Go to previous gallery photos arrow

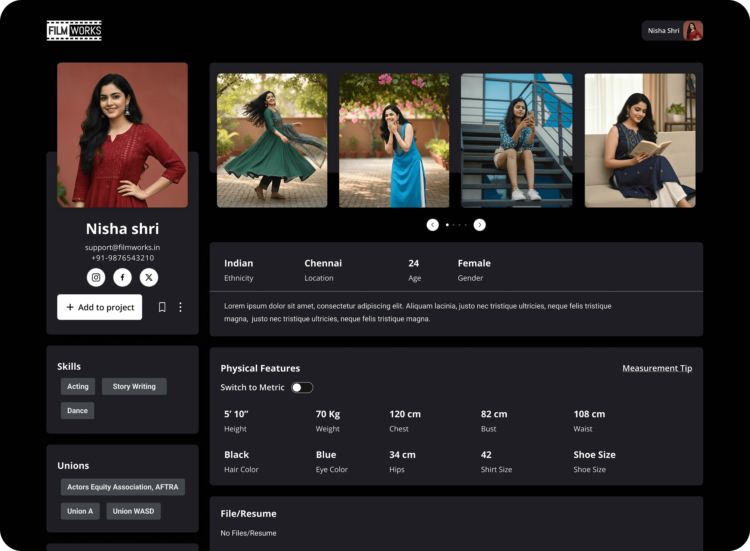coord(433,225)
